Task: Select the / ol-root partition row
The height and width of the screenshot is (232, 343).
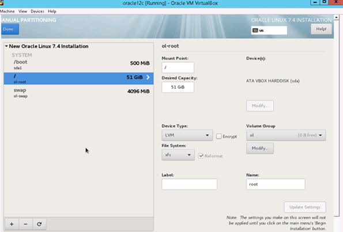Action: click(78, 78)
